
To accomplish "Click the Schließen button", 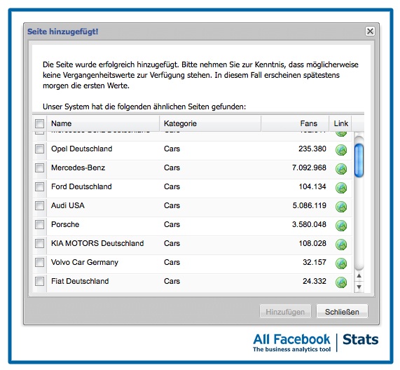I will (x=342, y=312).
